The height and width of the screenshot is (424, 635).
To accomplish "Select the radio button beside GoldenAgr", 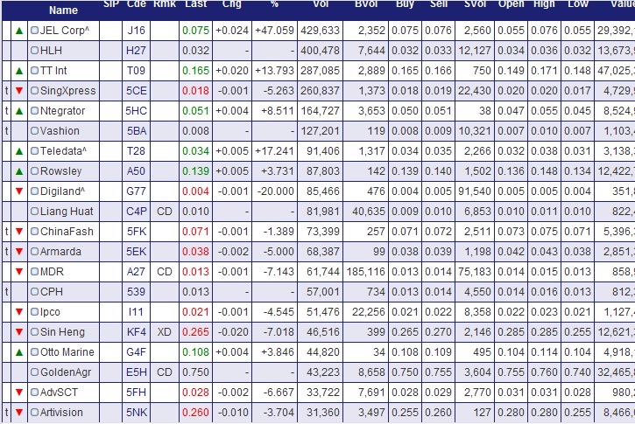I will [35, 372].
